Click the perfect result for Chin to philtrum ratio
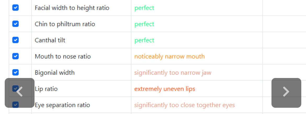This screenshot has height=114, width=306. tap(144, 24)
